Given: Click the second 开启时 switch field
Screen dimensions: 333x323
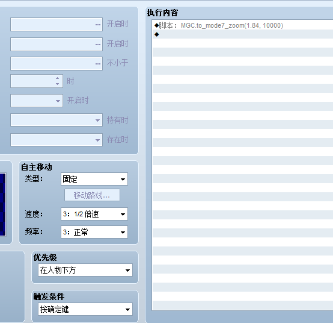Looking at the screenshot, I should coord(57,44).
